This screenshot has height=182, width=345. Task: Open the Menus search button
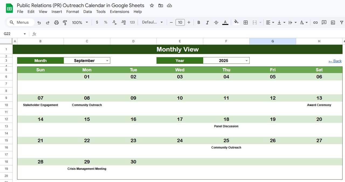[x=20, y=22]
